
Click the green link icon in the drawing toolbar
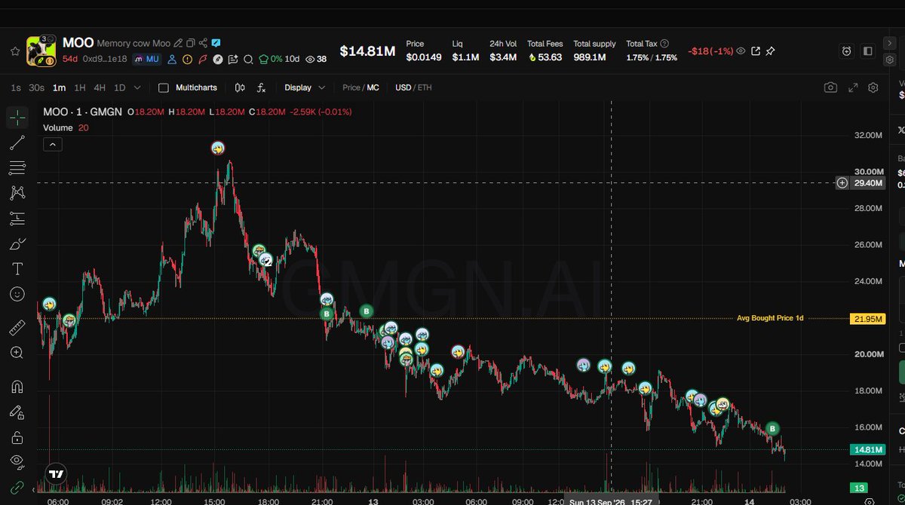[x=17, y=488]
